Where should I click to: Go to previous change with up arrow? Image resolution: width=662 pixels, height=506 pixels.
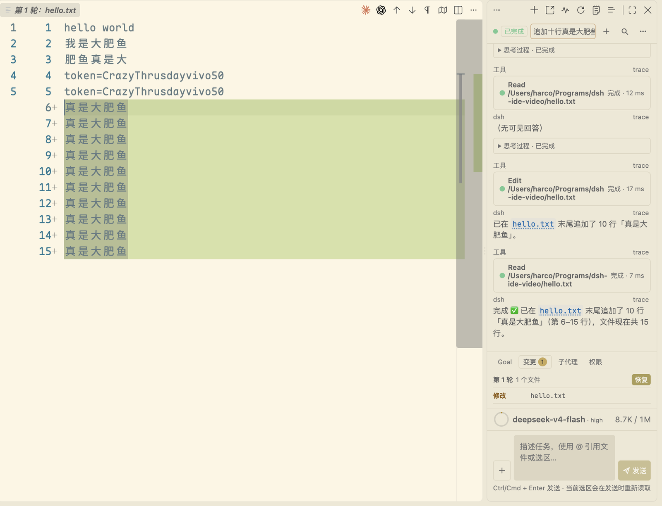397,10
